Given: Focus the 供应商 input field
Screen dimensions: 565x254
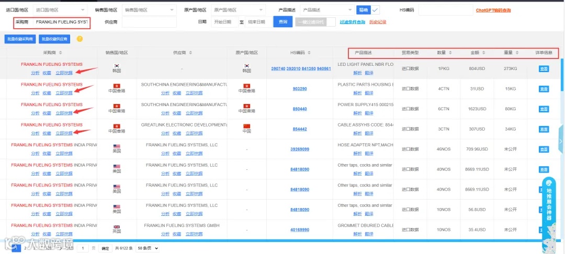Looking at the screenshot, I should [150, 22].
